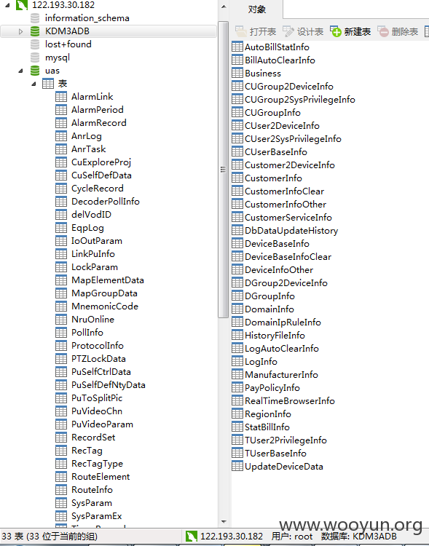
Task: Collapse the 122.193.30.182 connection node
Action: tap(7, 5)
